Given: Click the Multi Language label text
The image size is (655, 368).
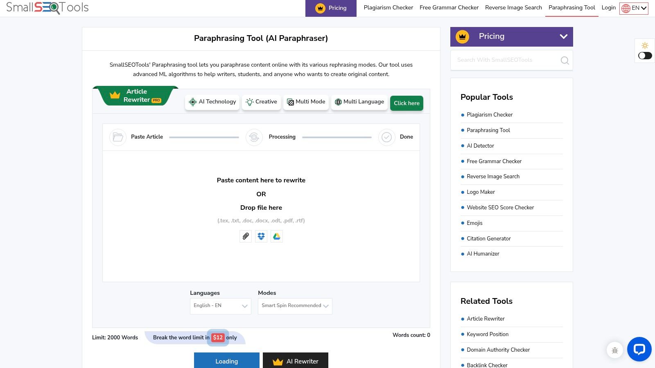Looking at the screenshot, I should (x=364, y=102).
